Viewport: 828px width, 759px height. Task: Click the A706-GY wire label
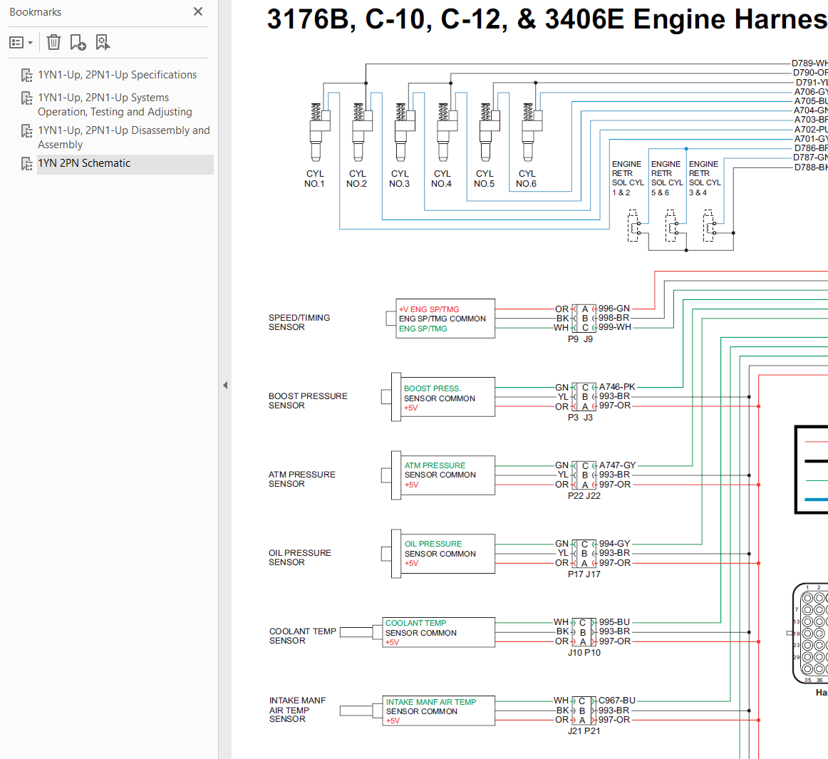pyautogui.click(x=811, y=92)
